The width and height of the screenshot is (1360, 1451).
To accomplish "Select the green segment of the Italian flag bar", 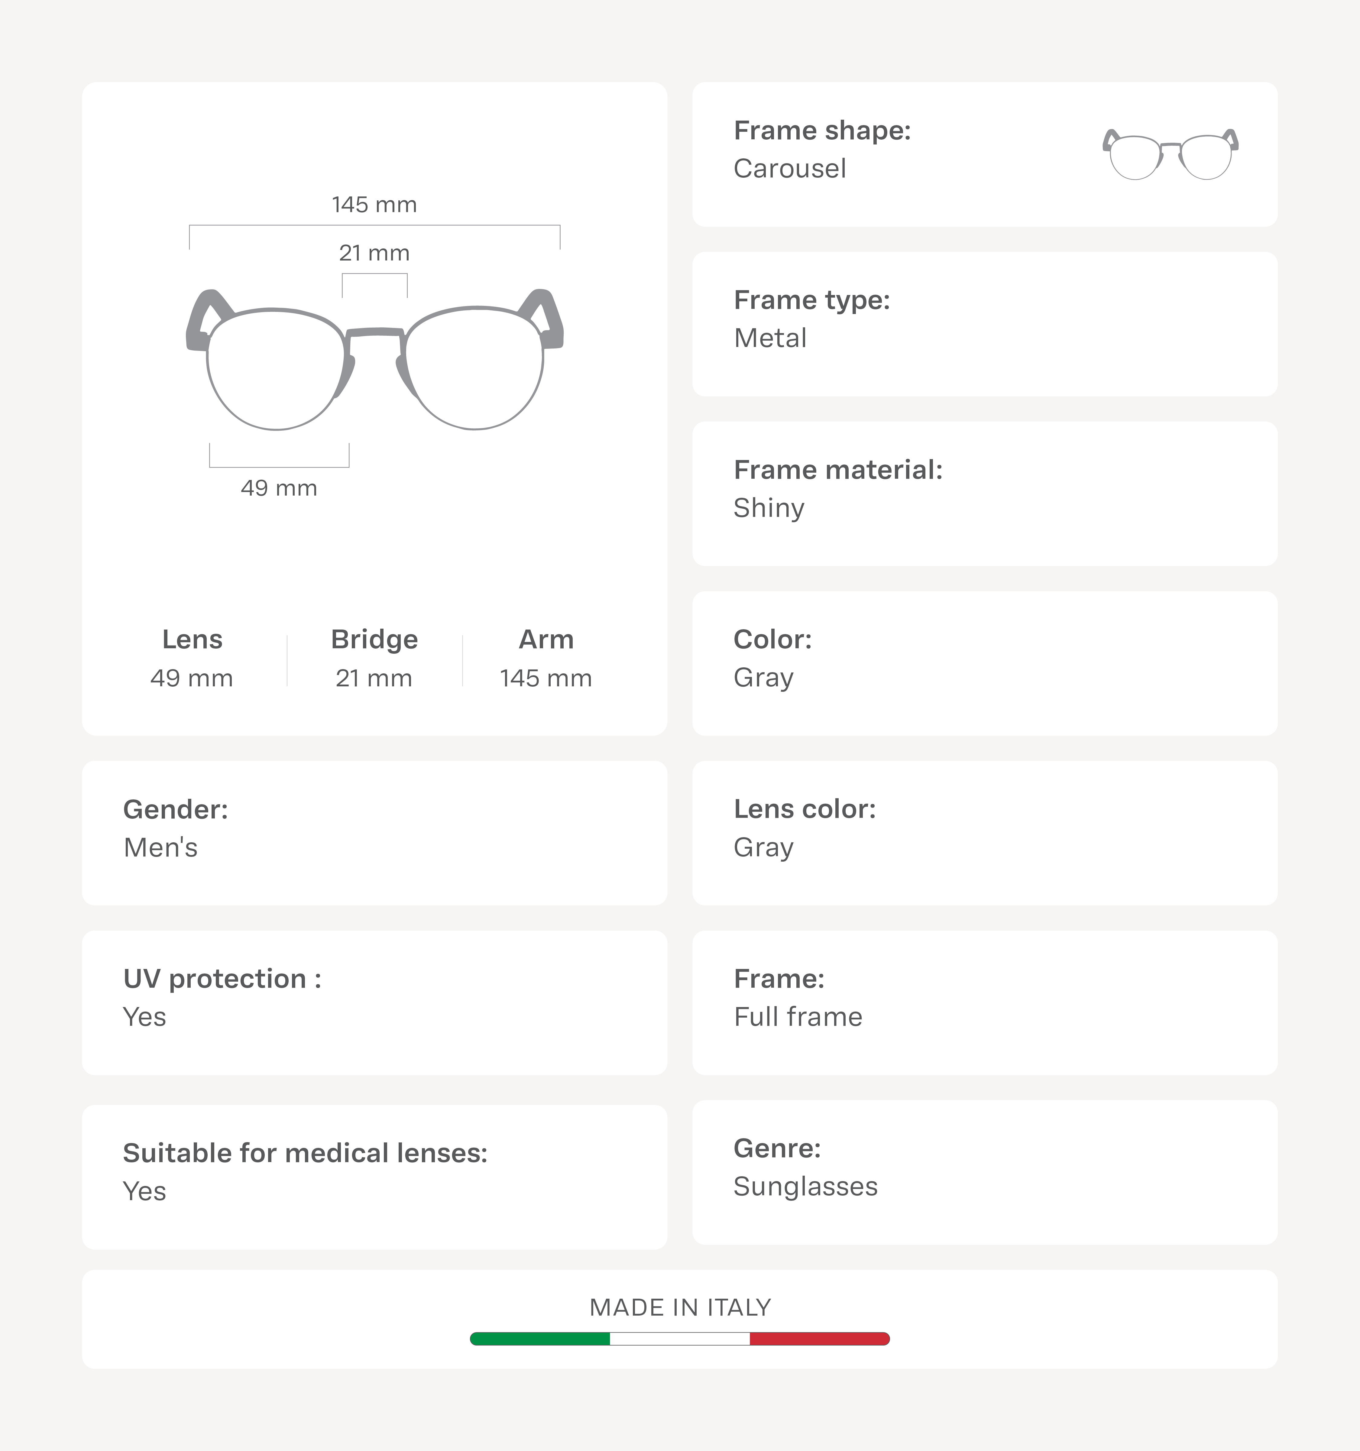I will click(x=540, y=1339).
